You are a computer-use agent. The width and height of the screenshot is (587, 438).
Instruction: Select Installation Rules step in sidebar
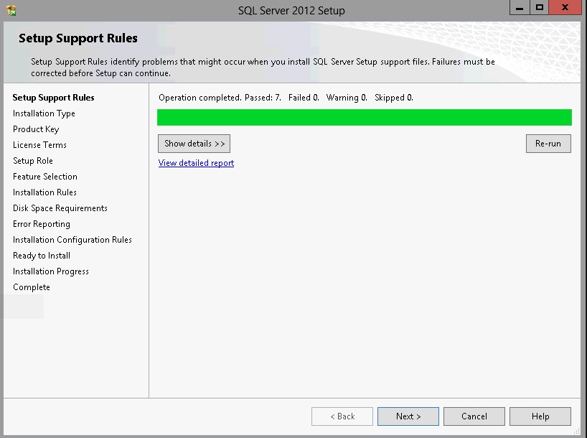(44, 192)
